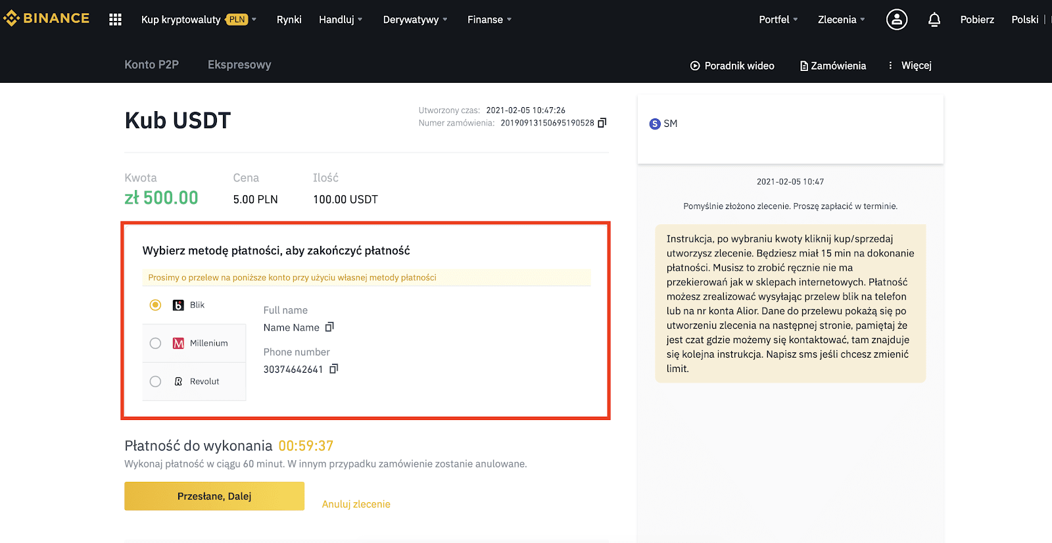
Task: Select the Millenium radio button
Action: click(155, 343)
